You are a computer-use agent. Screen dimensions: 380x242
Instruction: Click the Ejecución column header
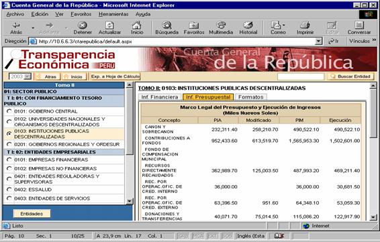coord(340,120)
